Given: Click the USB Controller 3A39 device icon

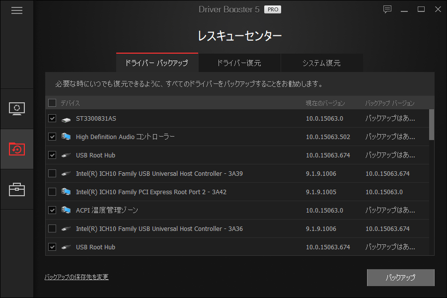Looking at the screenshot, I should coord(66,174).
